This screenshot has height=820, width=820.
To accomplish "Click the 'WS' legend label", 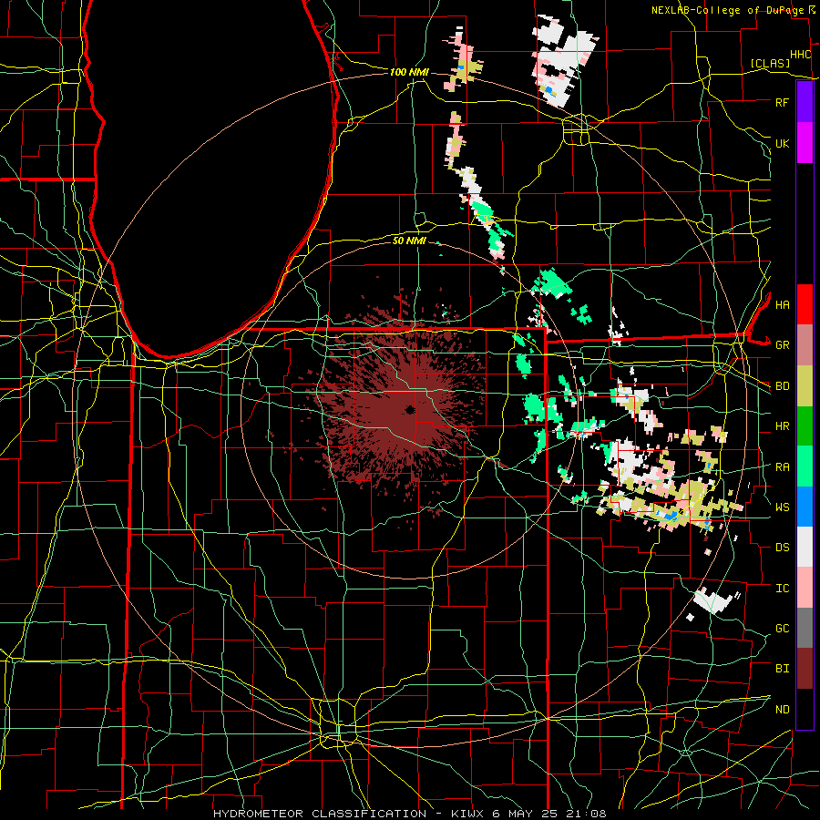I will click(782, 507).
